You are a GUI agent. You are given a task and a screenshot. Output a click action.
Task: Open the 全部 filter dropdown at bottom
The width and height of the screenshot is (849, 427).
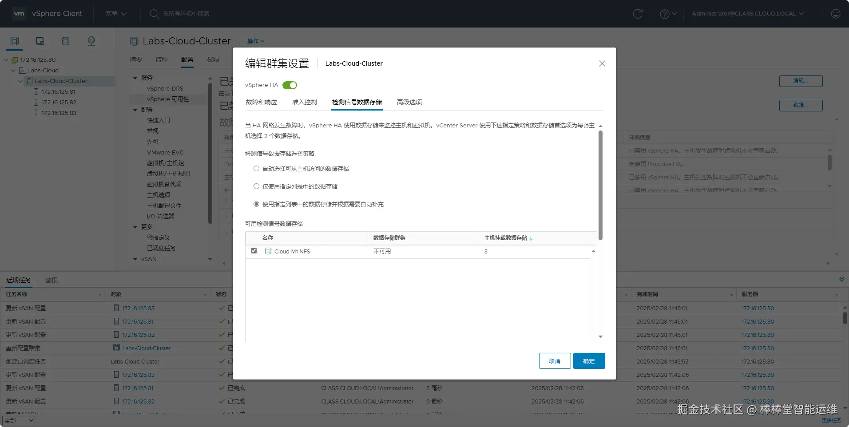pyautogui.click(x=19, y=420)
